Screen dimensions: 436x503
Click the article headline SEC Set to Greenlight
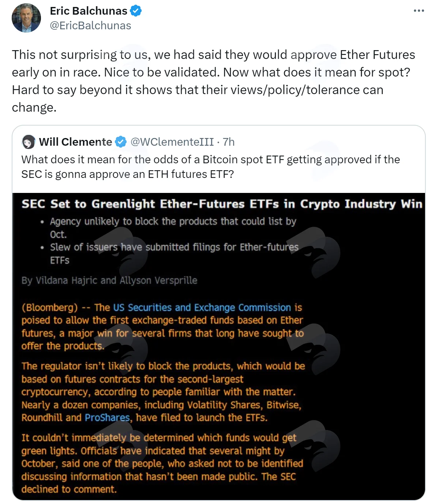pos(222,204)
